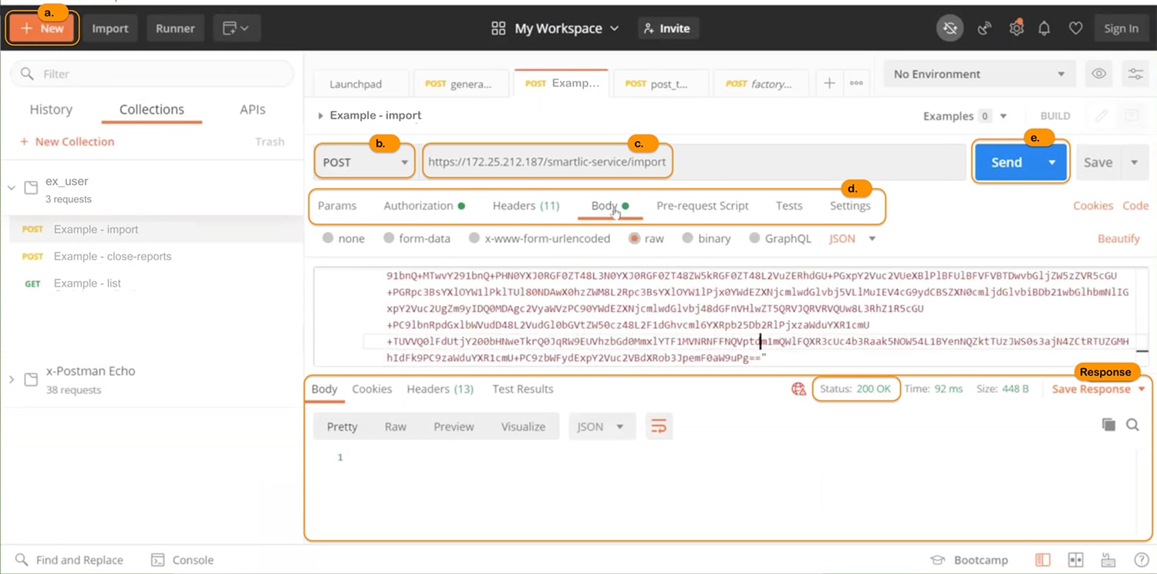The image size is (1157, 574).
Task: Open the request Settings tab
Action: click(x=850, y=206)
